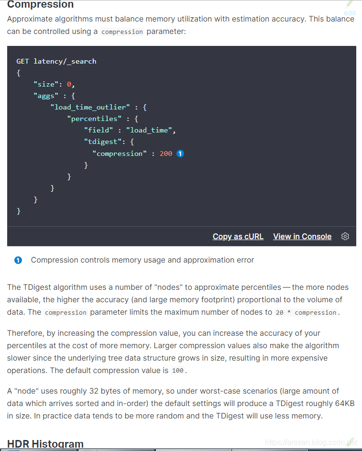Image resolution: width=362 pixels, height=451 pixels.
Task: Click the pencil edit icon beside HDR Histogram
Action: pos(352,442)
